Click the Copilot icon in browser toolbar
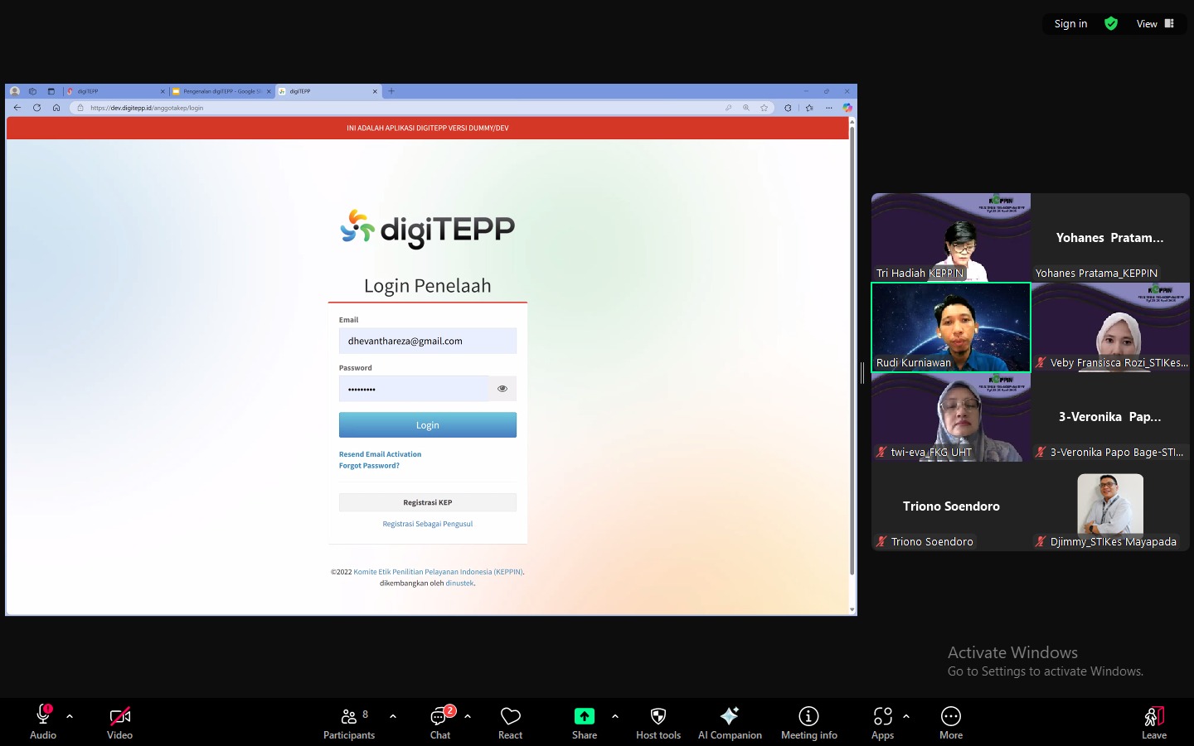 click(847, 108)
